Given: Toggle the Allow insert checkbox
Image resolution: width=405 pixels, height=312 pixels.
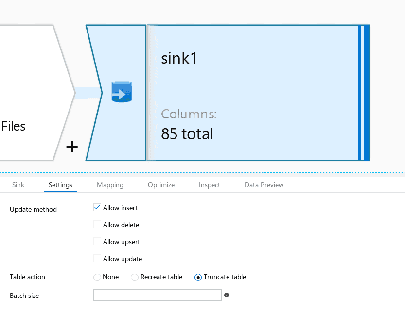Looking at the screenshot, I should point(97,207).
